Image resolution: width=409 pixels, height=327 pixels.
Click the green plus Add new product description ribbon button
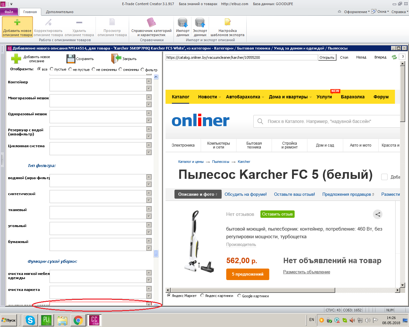17,27
